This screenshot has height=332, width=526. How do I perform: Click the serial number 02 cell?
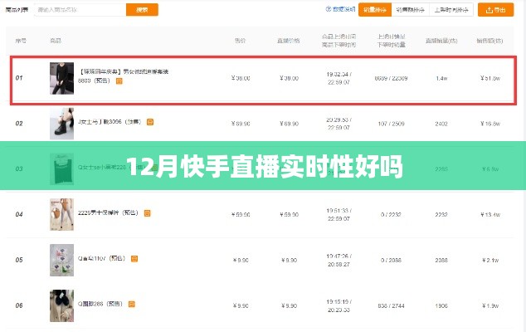pos(19,124)
